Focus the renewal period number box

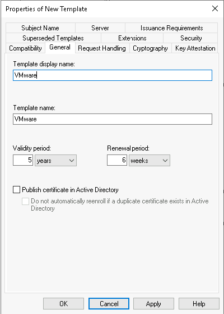(x=117, y=160)
